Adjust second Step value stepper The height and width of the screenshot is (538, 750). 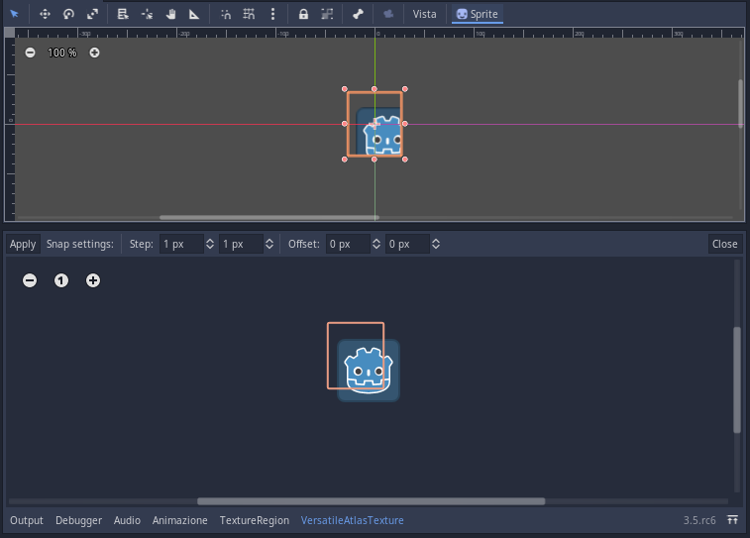(x=269, y=244)
